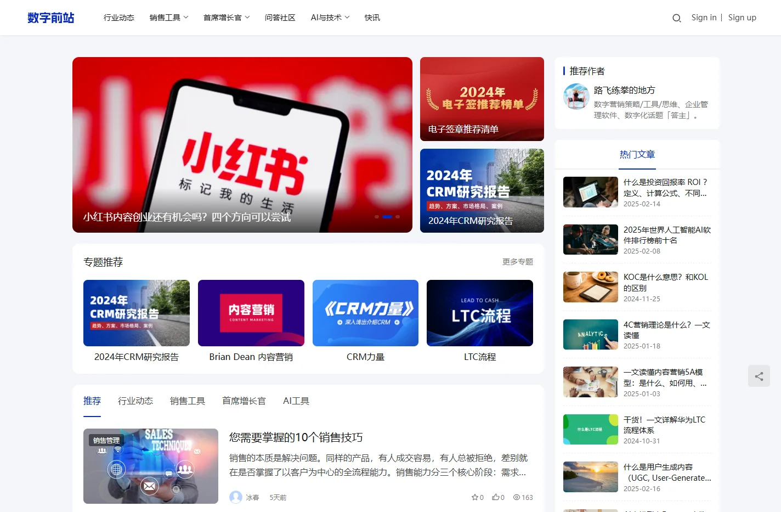The image size is (781, 512).
Task: Open the 2024年CRM研究报告 topic card
Action: 137,321
